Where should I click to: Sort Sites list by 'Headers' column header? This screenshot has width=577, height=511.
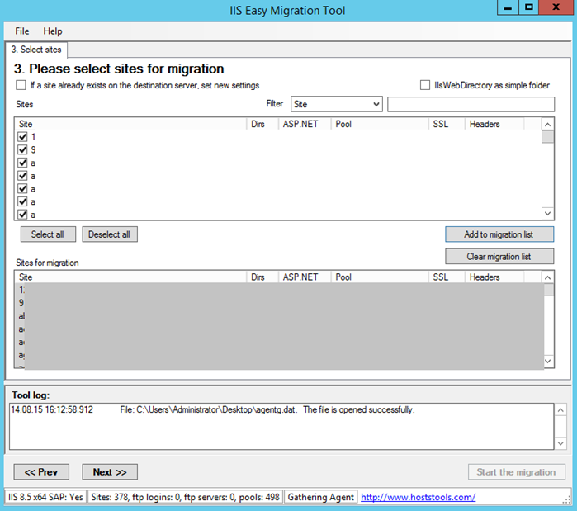click(x=494, y=124)
